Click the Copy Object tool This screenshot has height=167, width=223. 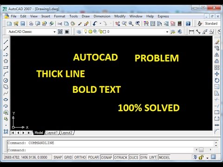[x=217, y=48]
